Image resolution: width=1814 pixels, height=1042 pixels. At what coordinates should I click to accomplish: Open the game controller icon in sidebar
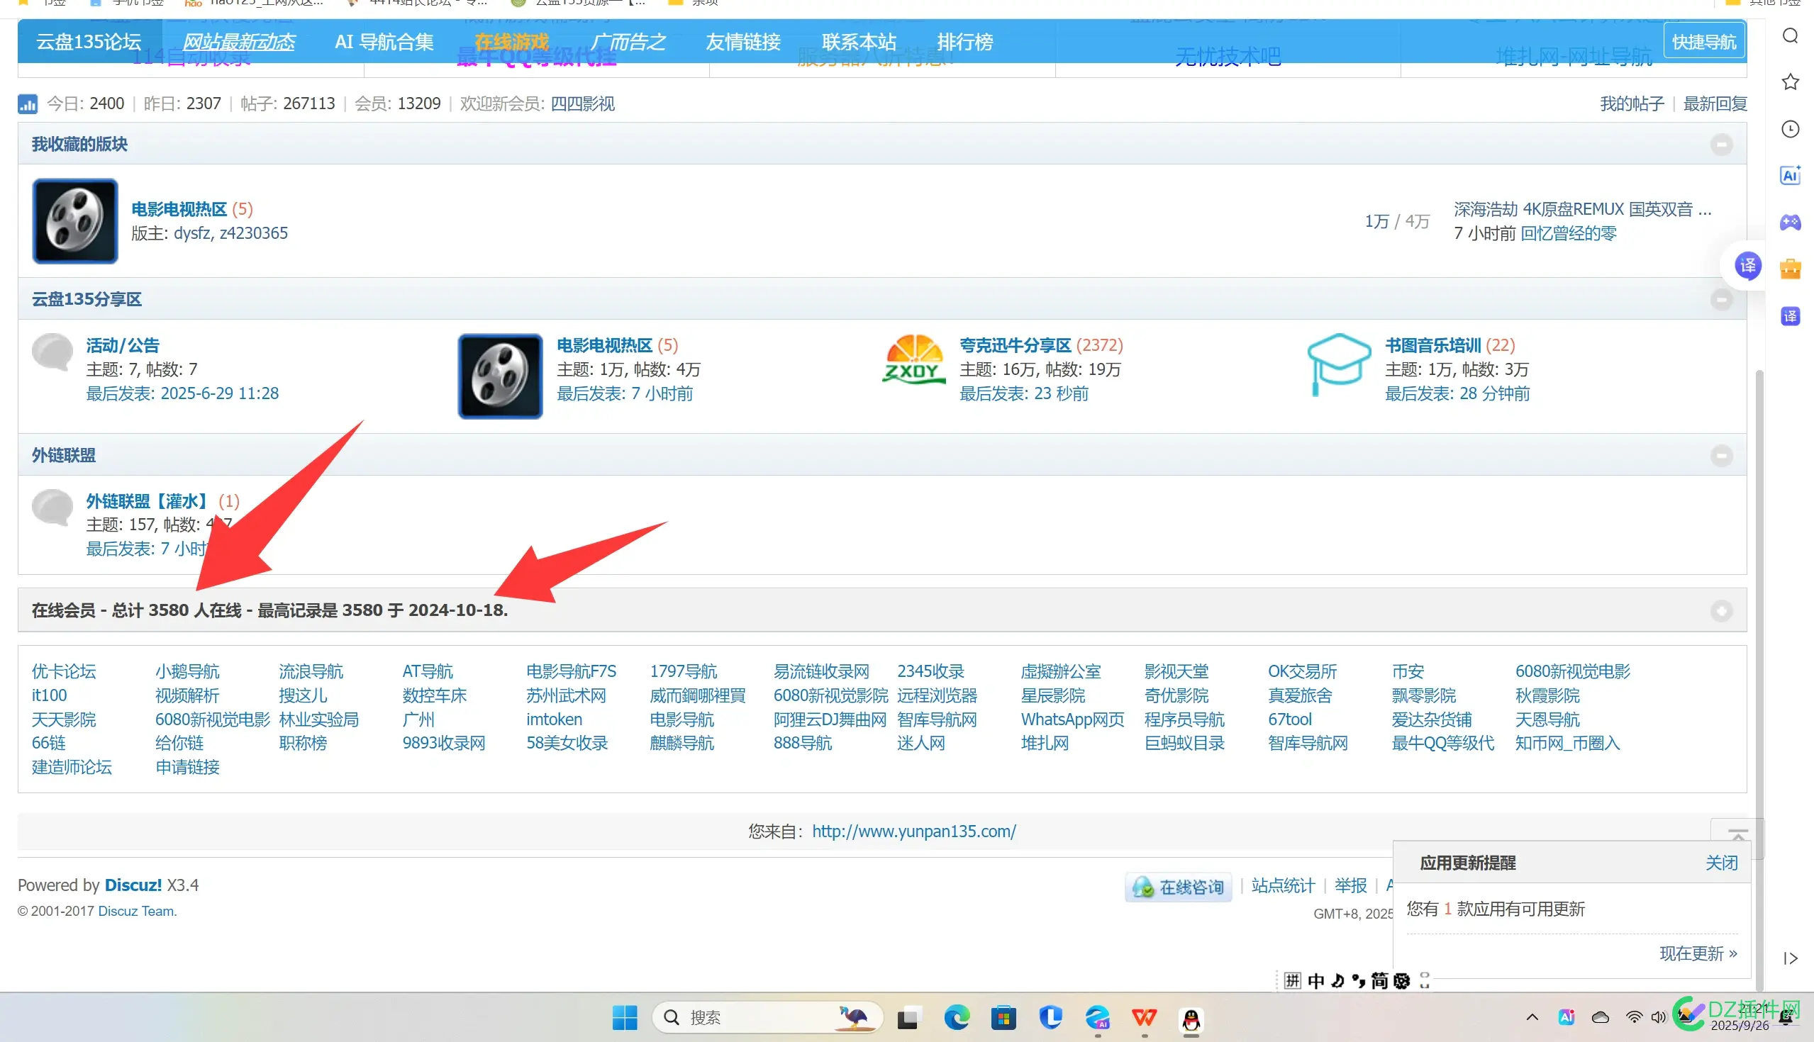(1790, 223)
